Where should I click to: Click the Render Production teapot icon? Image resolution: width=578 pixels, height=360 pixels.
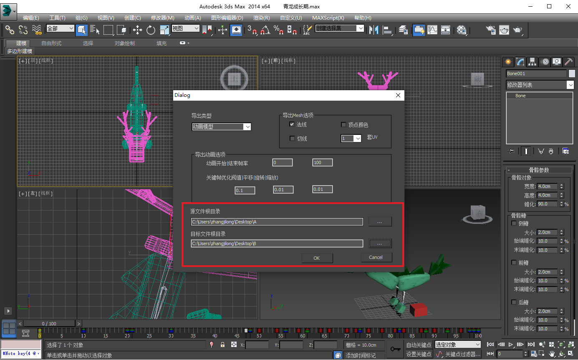pos(517,30)
